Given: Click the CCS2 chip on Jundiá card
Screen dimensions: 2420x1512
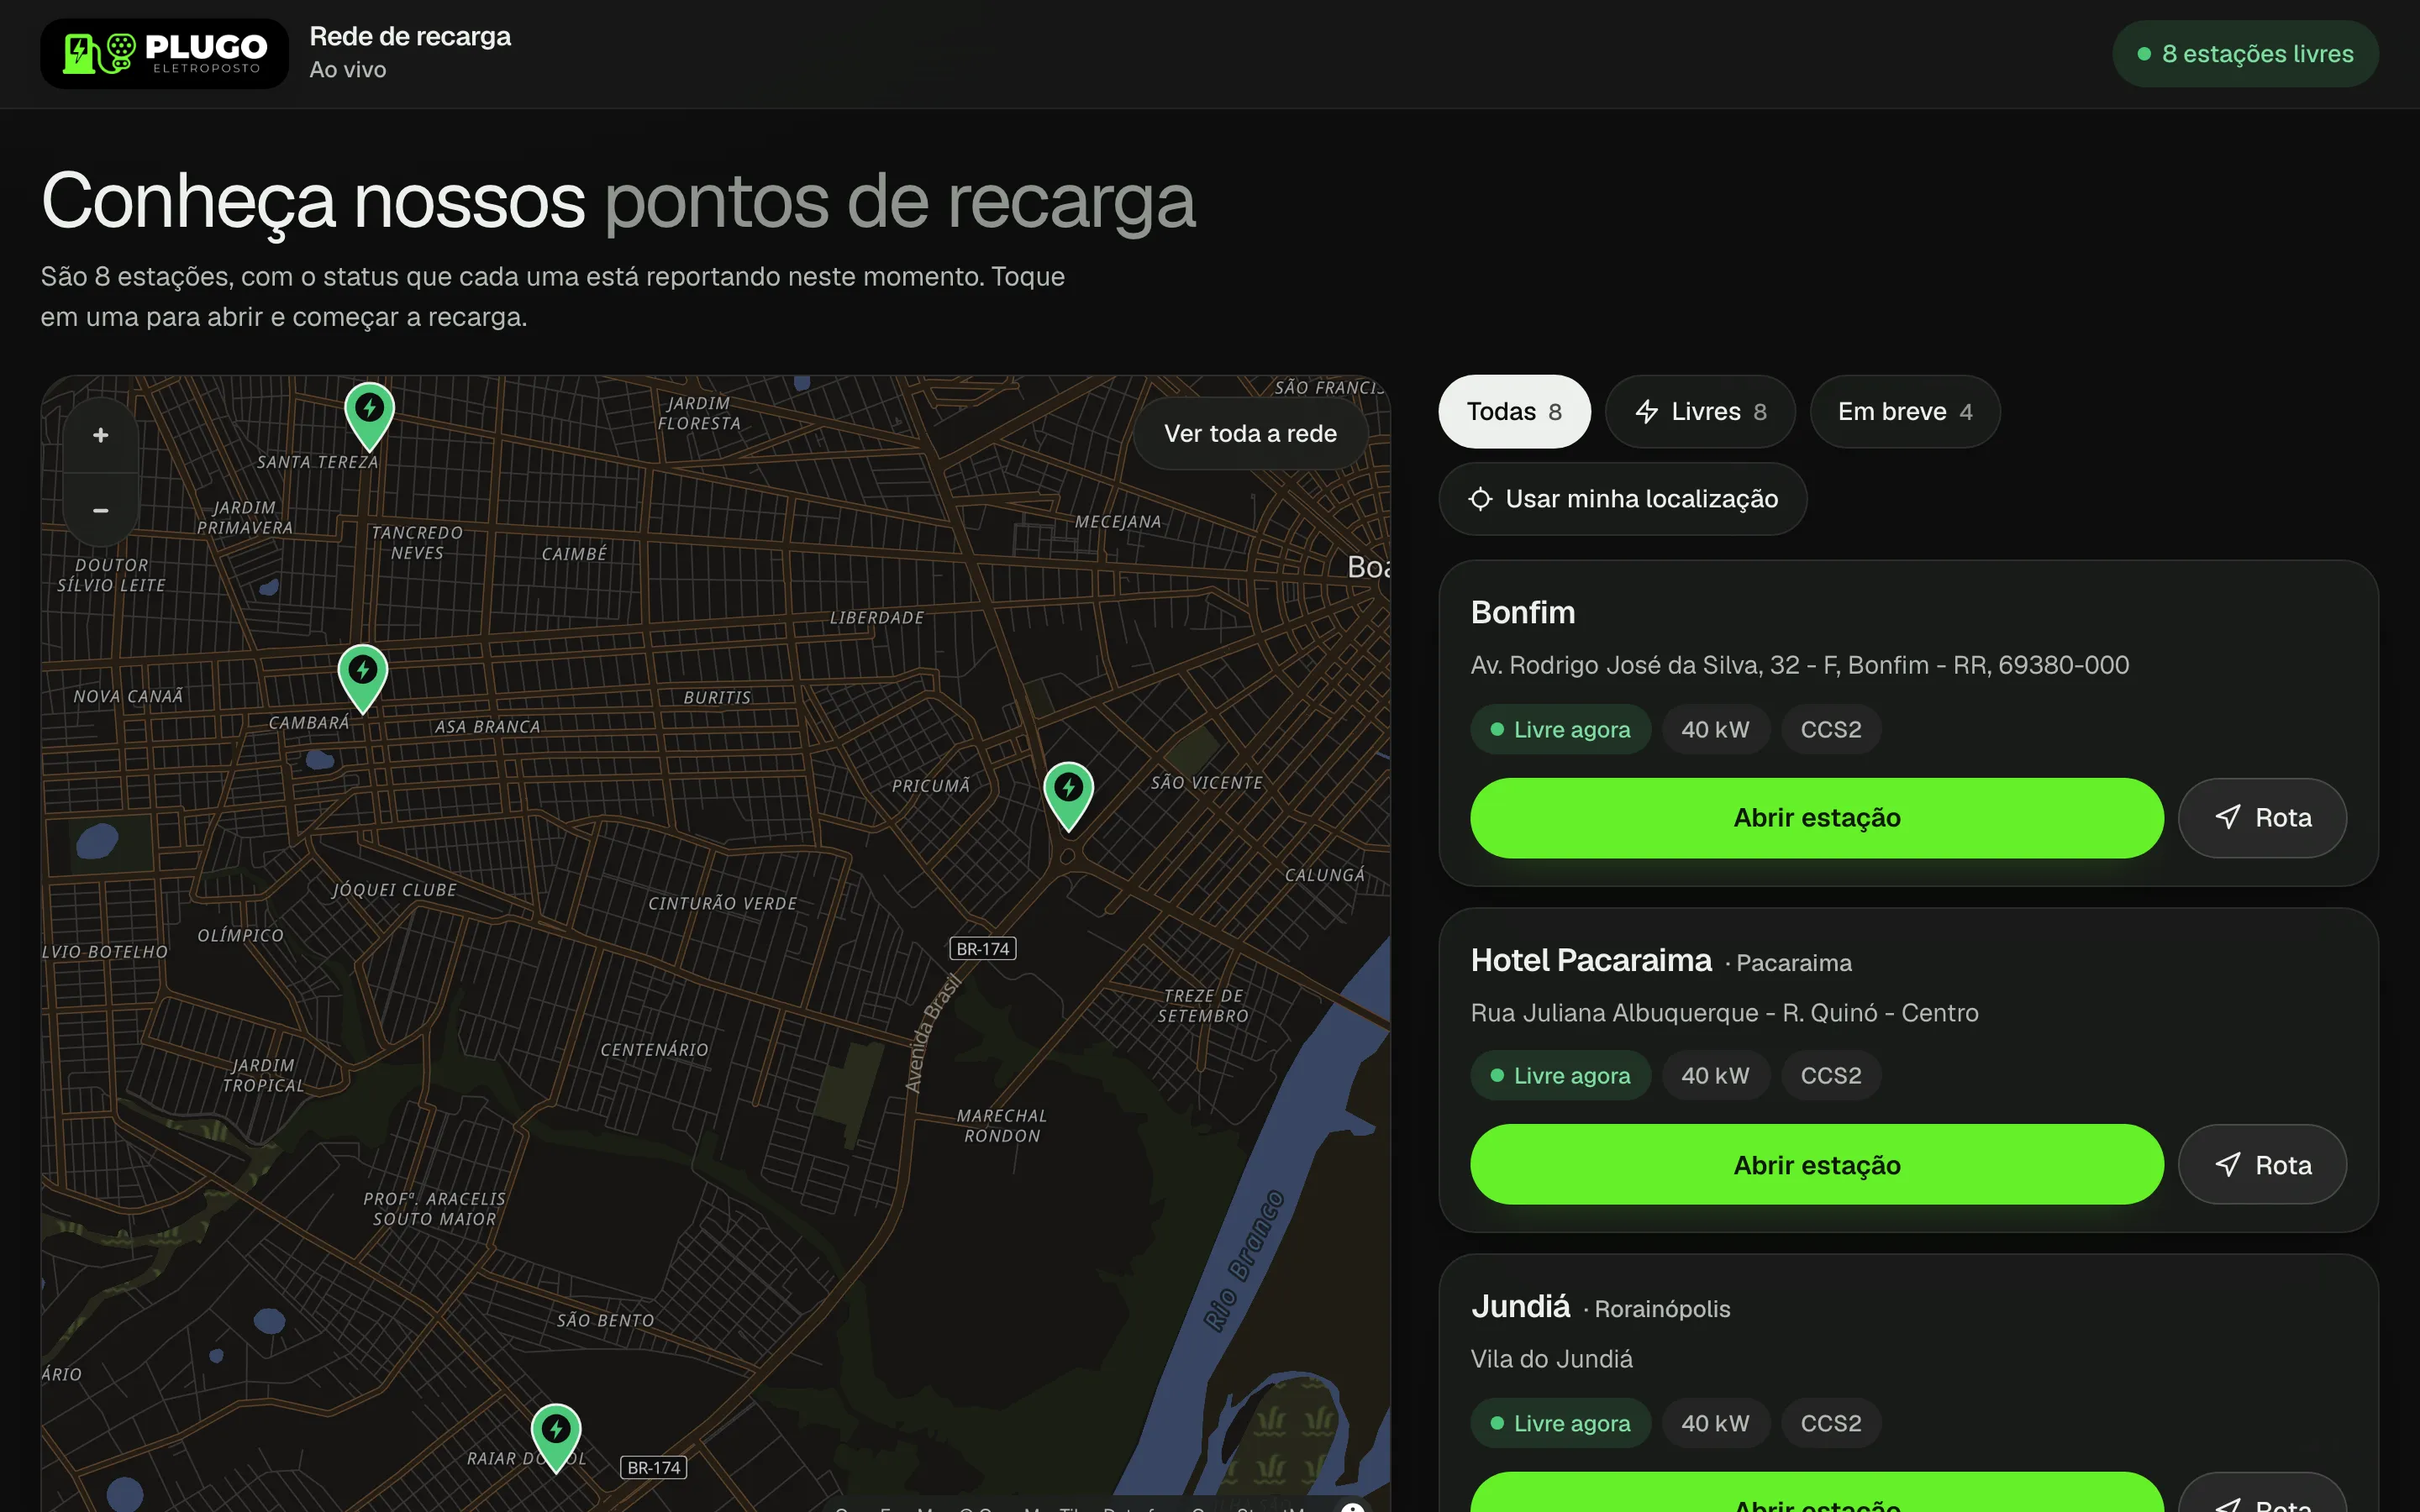Looking at the screenshot, I should click(x=1830, y=1423).
